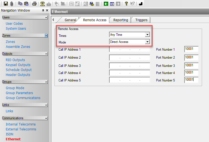Click the yellow question mark Help icon
Screen dimensions: 209x142
[x=126, y=4]
